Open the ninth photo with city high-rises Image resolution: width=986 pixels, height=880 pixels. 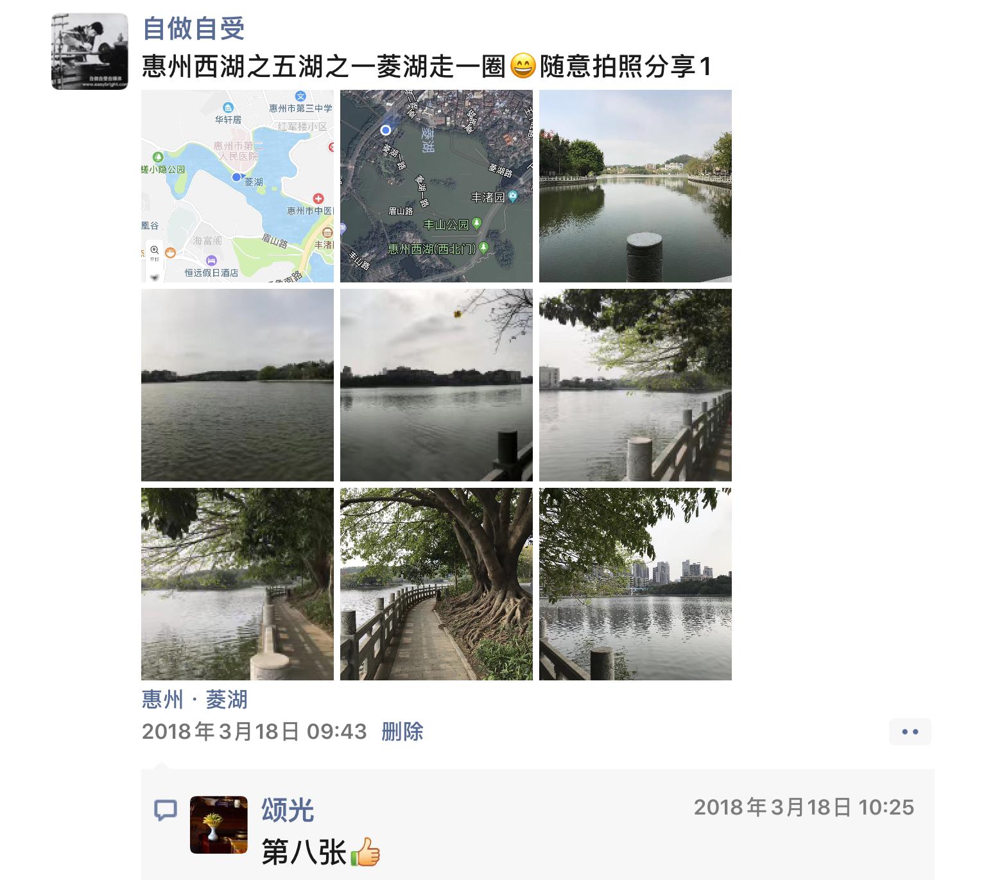[636, 584]
